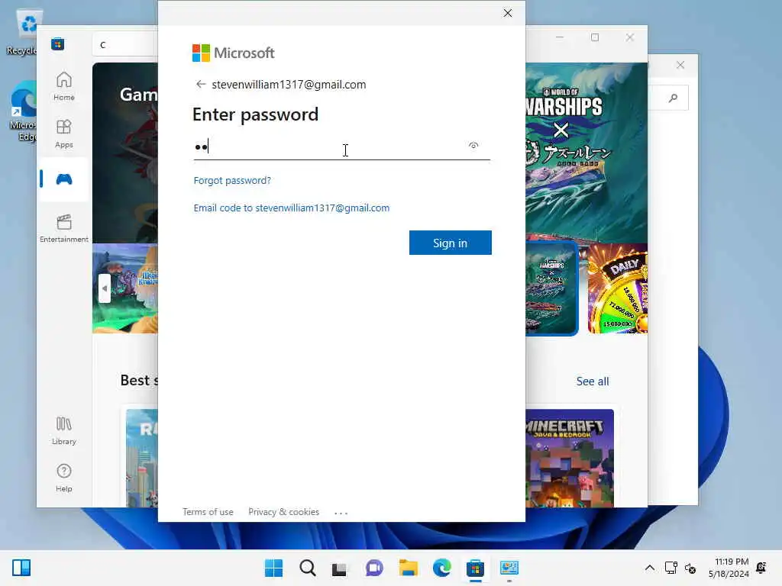Click the Microsoft Store logo icon in title bar
This screenshot has width=782, height=586.
pyautogui.click(x=57, y=44)
